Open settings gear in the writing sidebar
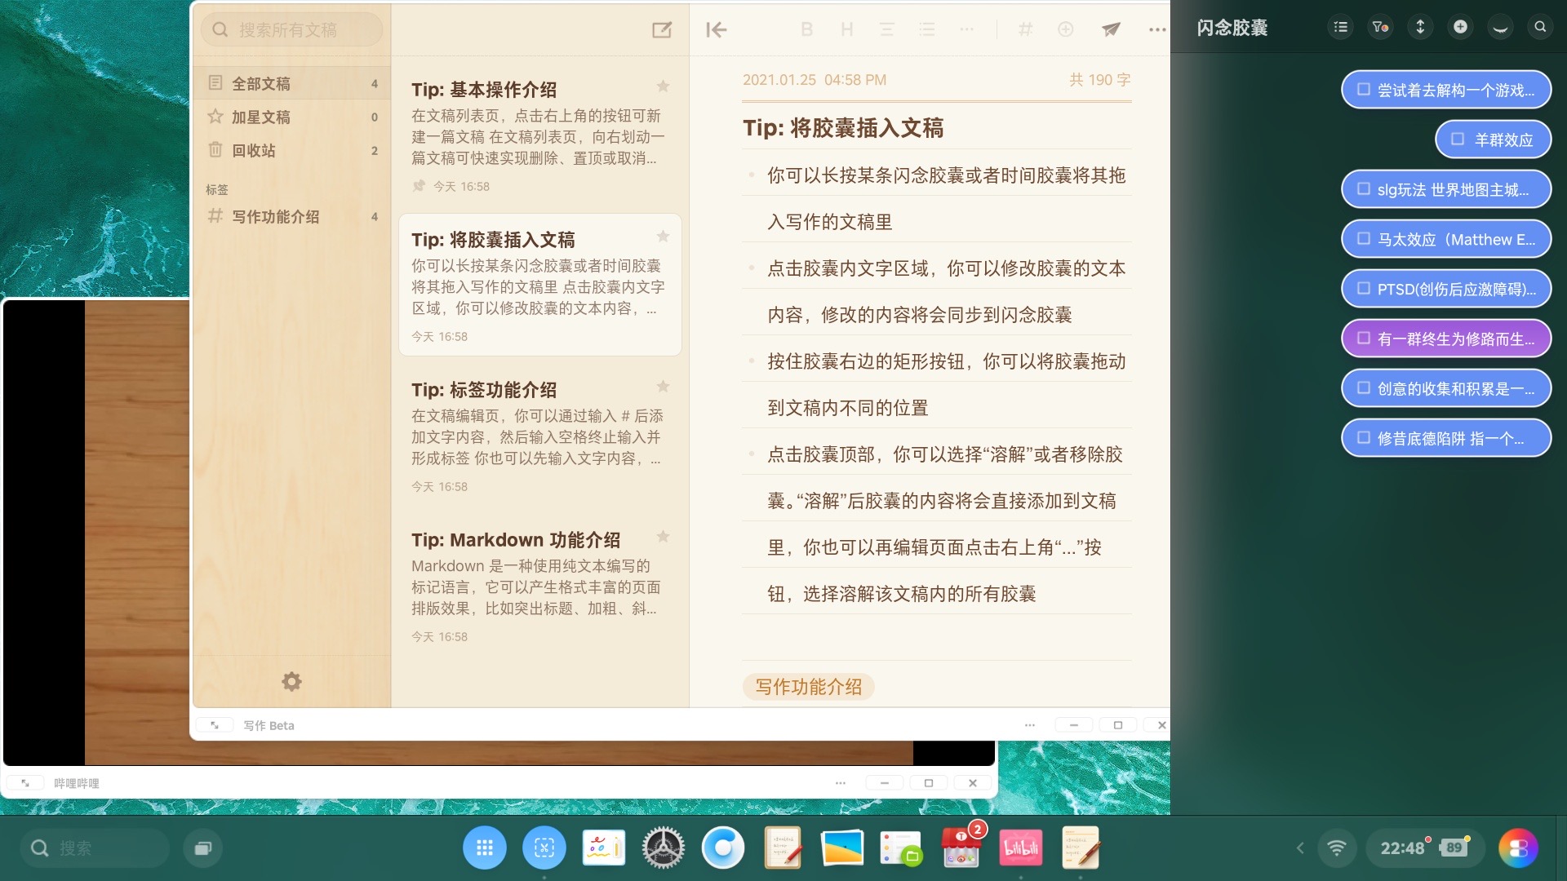Image resolution: width=1567 pixels, height=881 pixels. pyautogui.click(x=291, y=681)
